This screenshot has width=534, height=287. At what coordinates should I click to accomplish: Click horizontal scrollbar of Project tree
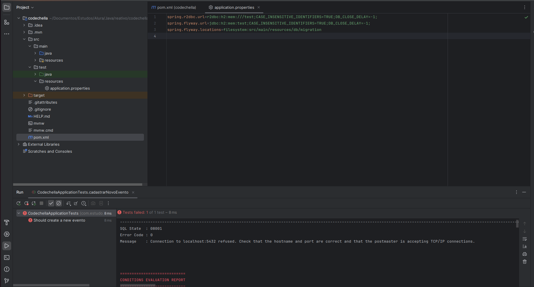(x=78, y=185)
